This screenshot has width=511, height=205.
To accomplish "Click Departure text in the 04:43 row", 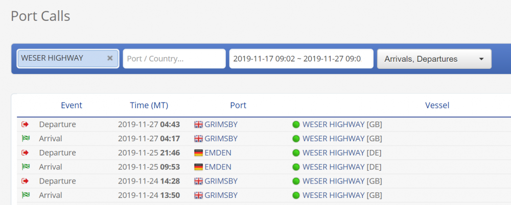I will (57, 124).
